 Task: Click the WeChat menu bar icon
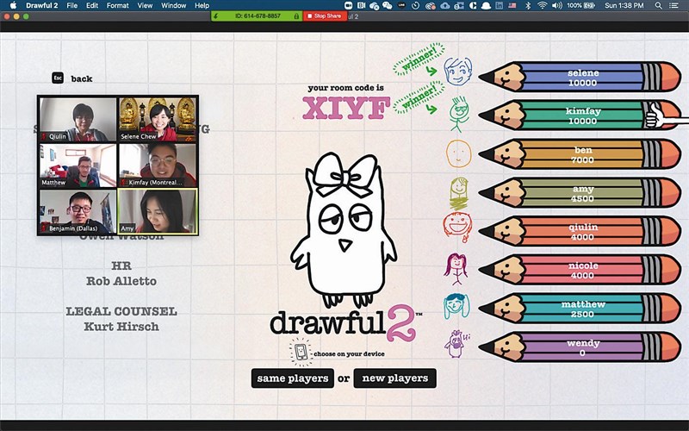(387, 5)
